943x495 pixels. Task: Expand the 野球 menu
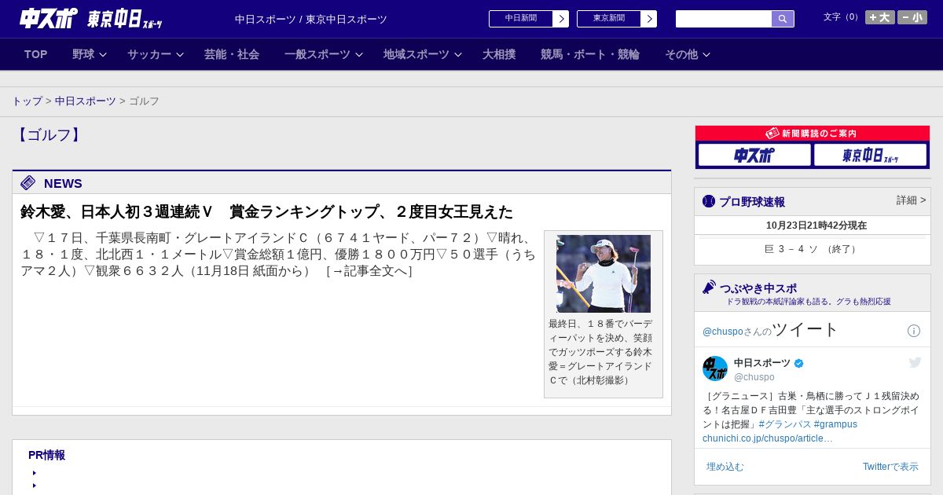(x=90, y=54)
